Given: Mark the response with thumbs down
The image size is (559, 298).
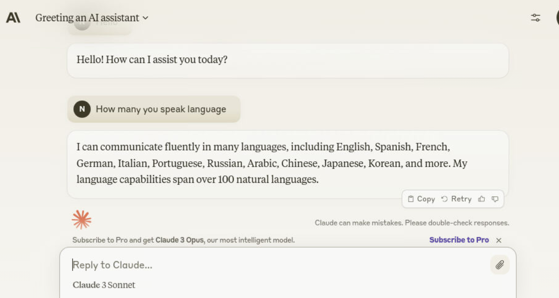Looking at the screenshot, I should (x=495, y=199).
